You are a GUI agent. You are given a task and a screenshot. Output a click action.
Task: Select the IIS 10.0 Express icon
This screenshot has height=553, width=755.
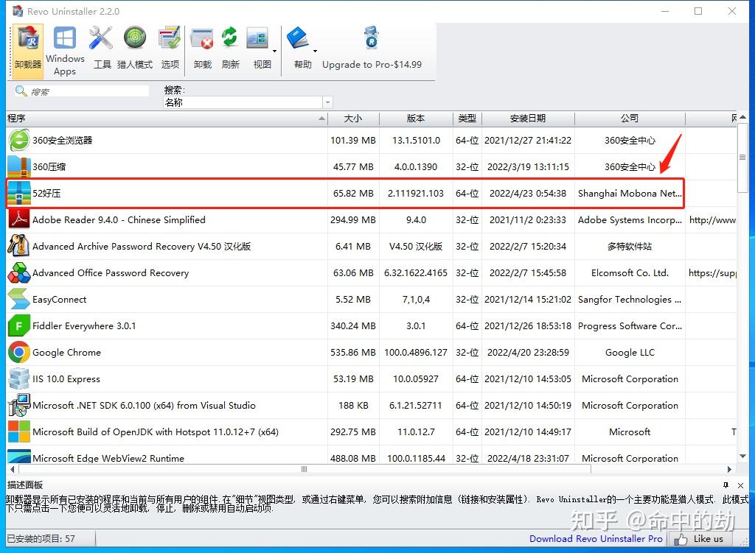click(19, 379)
